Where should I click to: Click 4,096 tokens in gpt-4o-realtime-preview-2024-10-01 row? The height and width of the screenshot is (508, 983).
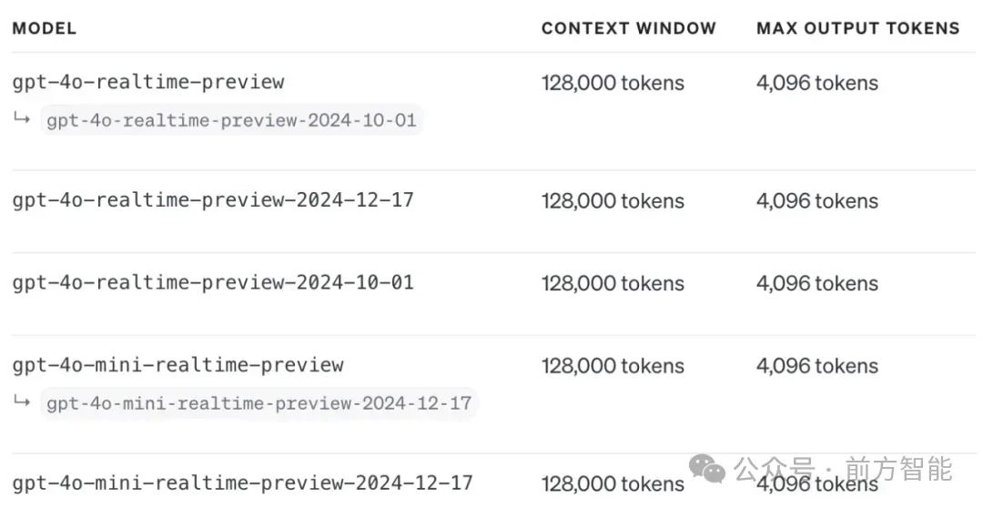pyautogui.click(x=816, y=283)
